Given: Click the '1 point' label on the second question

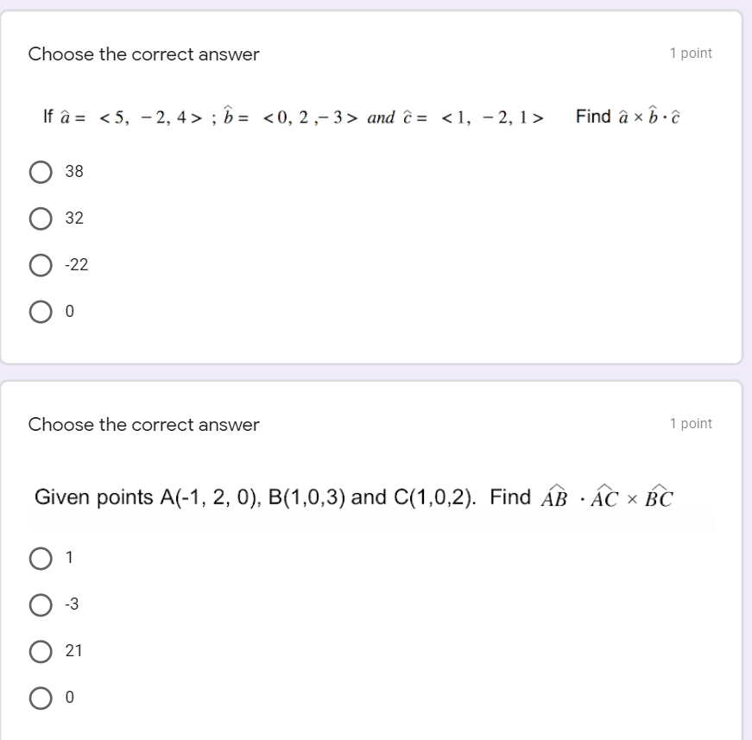Looking at the screenshot, I should click(691, 423).
